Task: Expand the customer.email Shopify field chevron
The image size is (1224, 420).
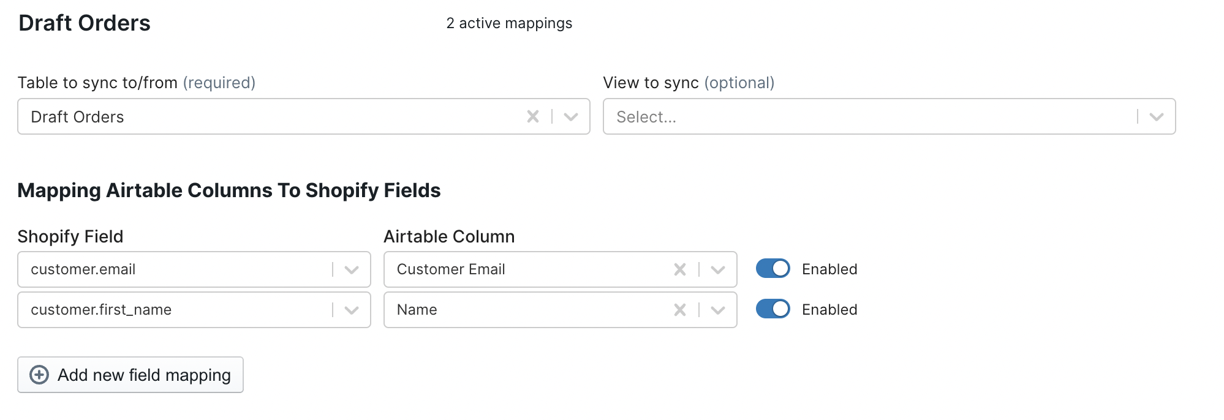Action: (x=352, y=269)
